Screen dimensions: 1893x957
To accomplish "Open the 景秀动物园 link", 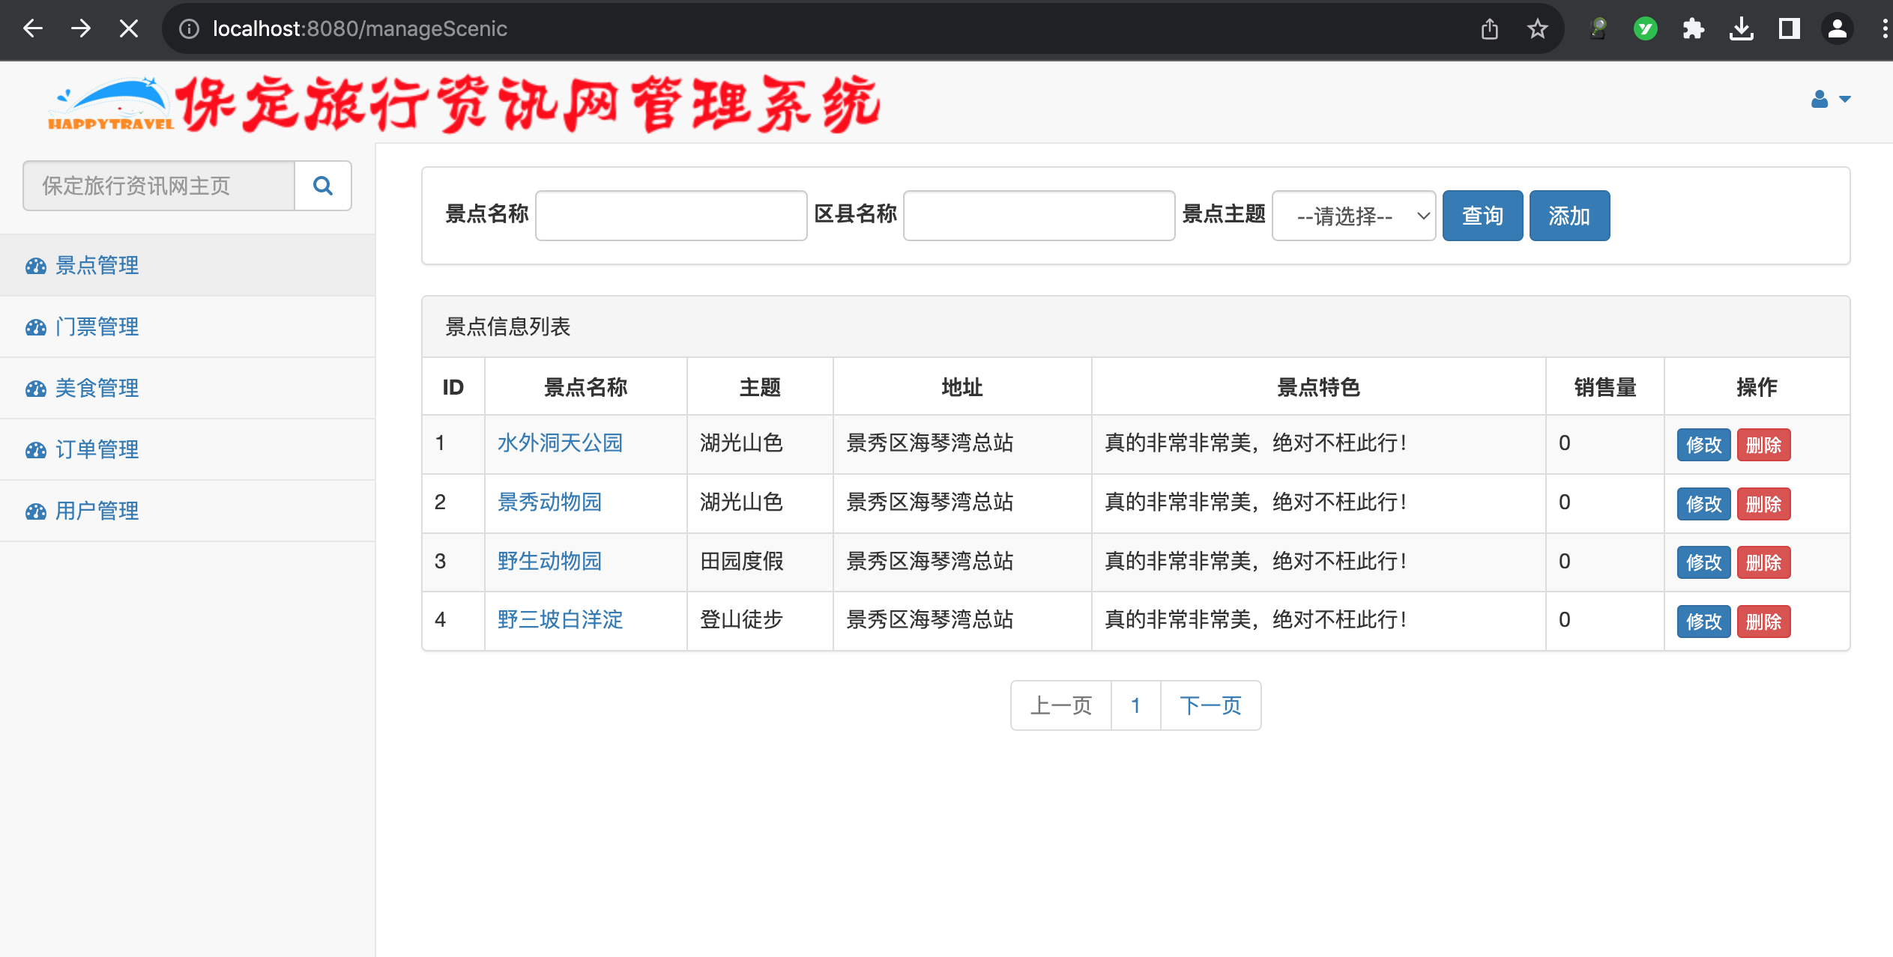I will (x=549, y=502).
